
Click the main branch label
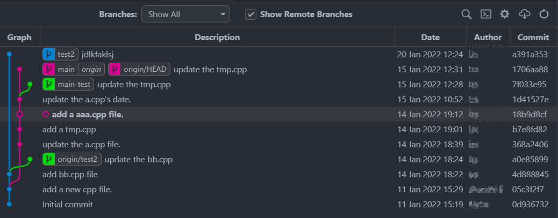(x=67, y=69)
